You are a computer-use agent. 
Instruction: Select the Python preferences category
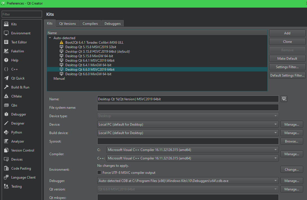(22, 132)
